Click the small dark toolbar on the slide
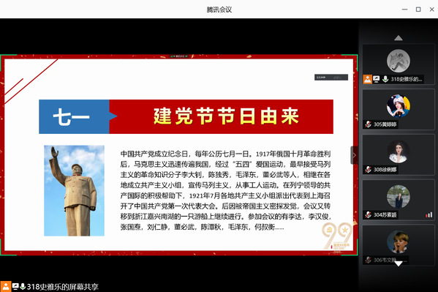 331,77
